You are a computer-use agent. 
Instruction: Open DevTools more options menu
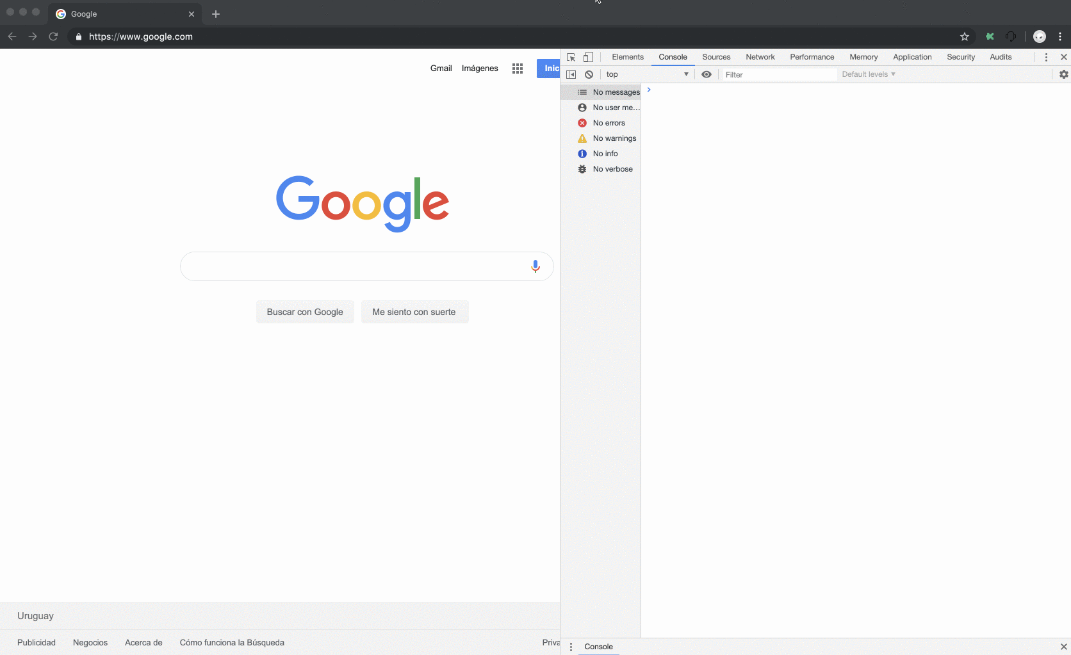tap(1046, 57)
